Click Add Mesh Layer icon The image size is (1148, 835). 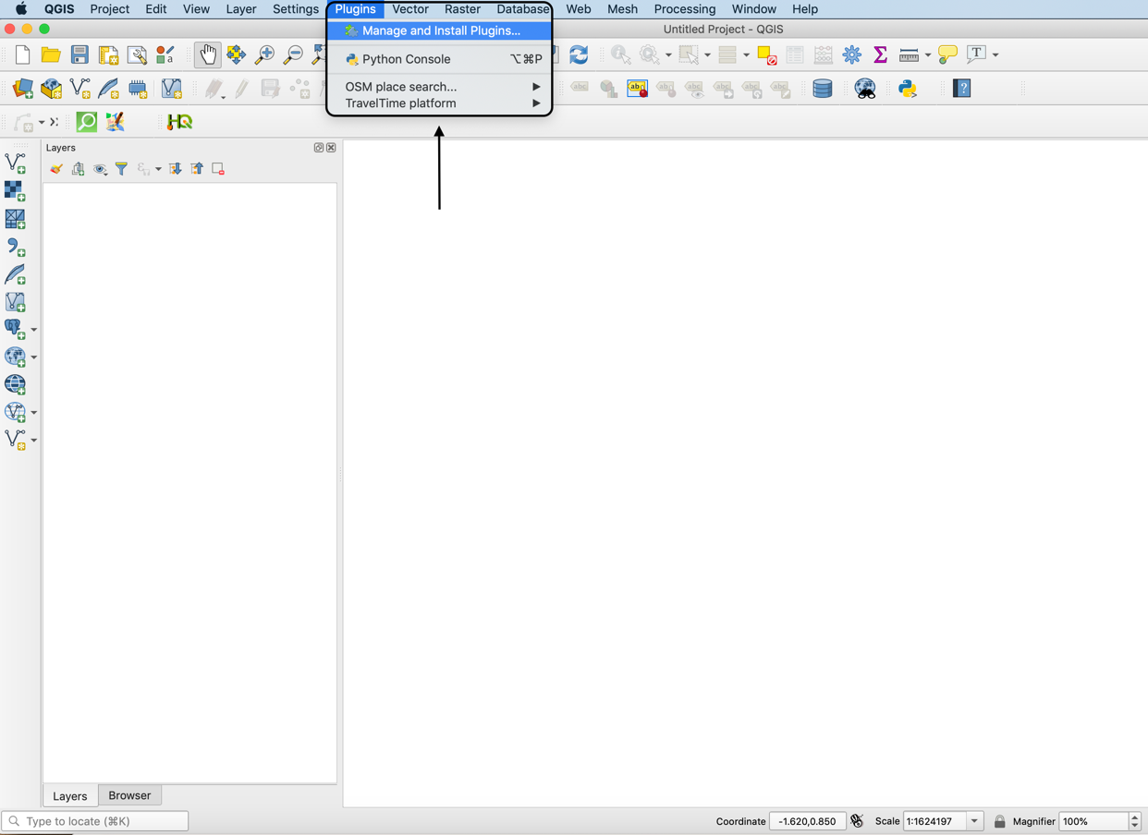tap(15, 219)
